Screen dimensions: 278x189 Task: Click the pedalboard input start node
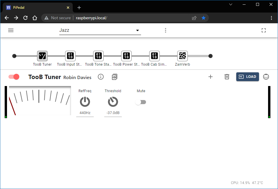point(14,56)
